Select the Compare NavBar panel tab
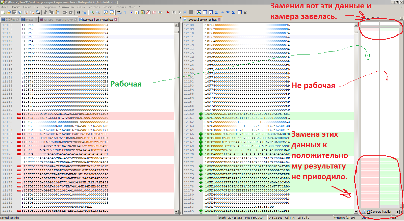Image resolution: width=404 pixels, height=221 pixels. [x=381, y=212]
